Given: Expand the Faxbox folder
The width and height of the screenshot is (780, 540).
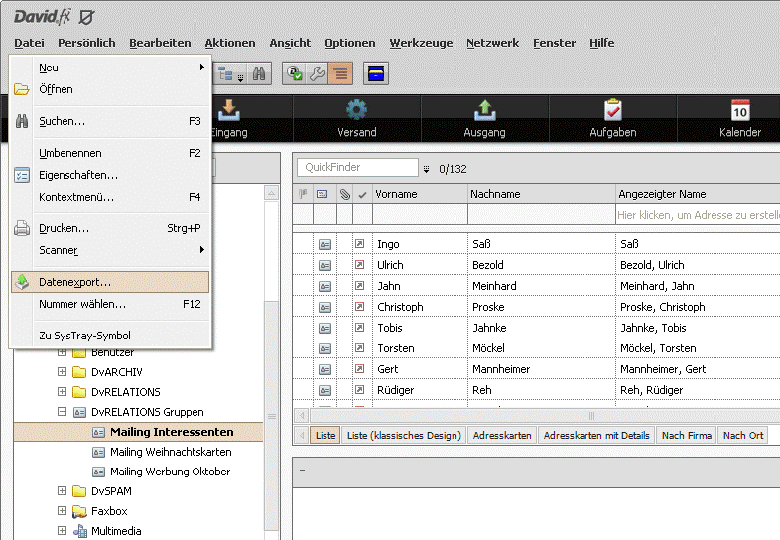Looking at the screenshot, I should coord(62,510).
